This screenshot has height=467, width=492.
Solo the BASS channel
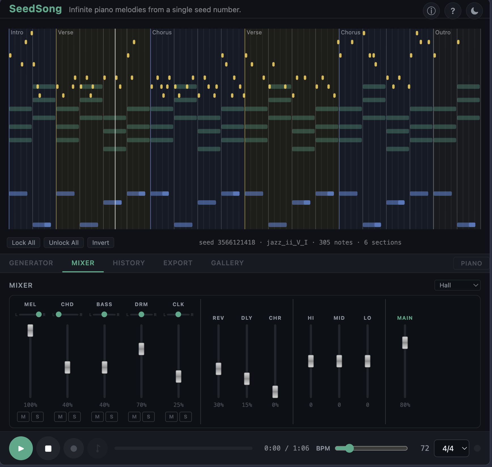coord(112,417)
